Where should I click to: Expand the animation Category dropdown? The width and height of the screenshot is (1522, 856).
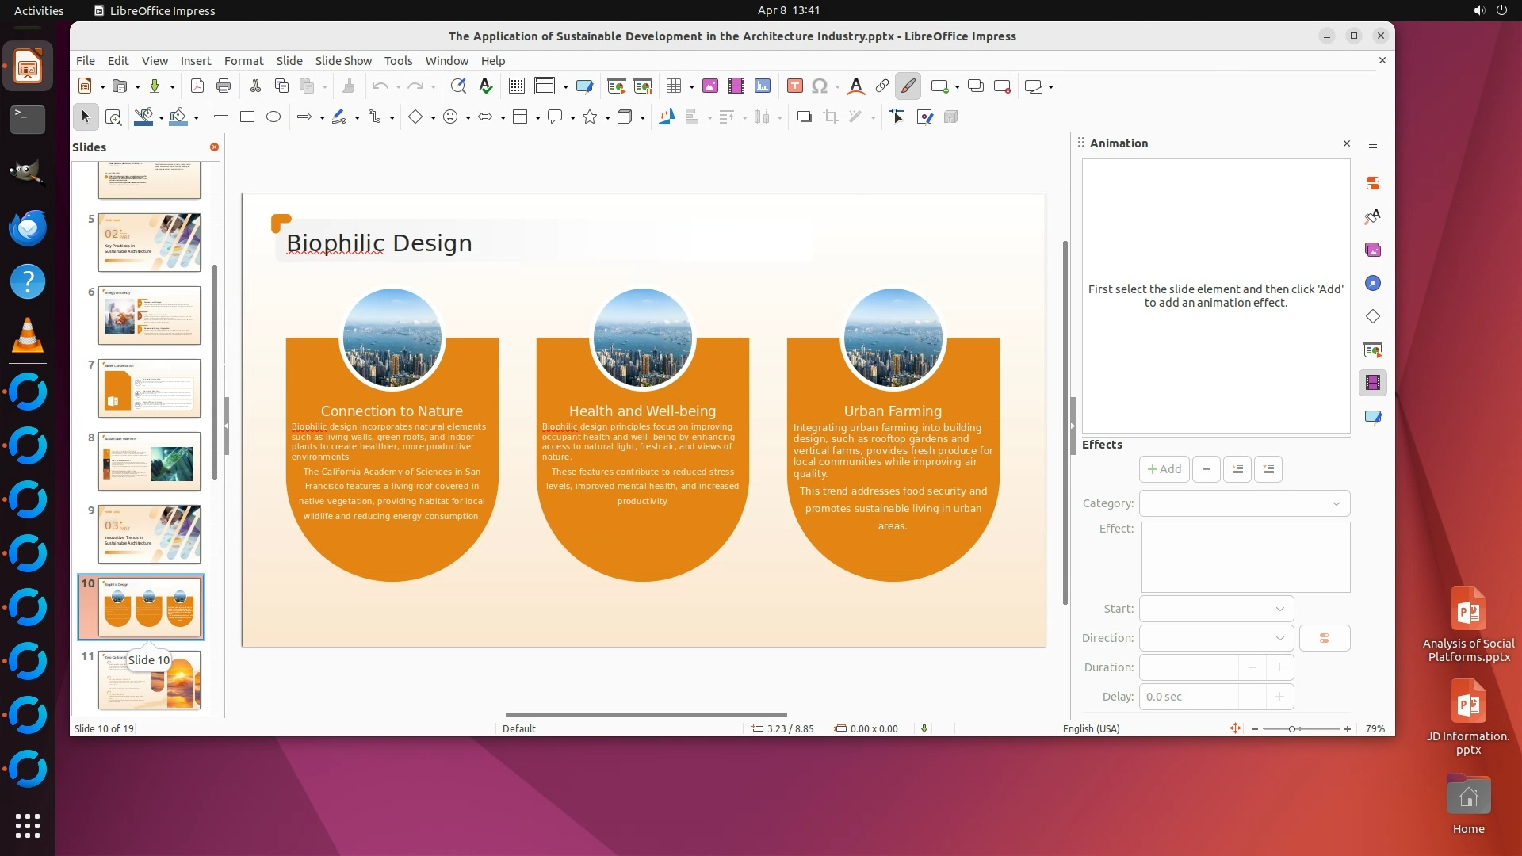coord(1245,503)
